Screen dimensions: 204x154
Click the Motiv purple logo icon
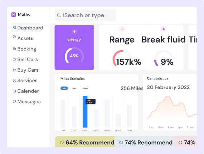coord(14,15)
